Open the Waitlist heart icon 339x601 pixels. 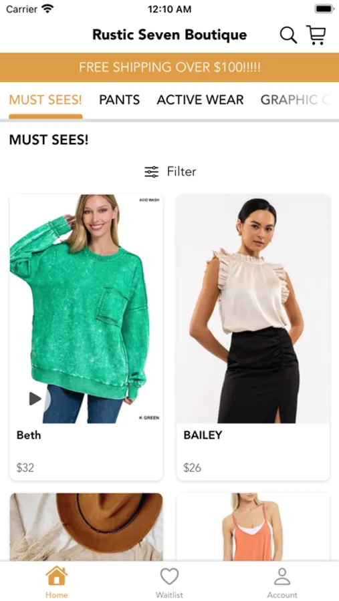click(x=169, y=576)
